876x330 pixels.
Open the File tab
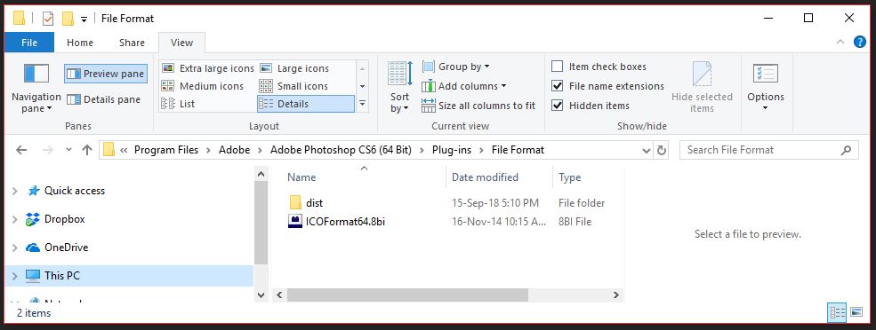point(29,43)
